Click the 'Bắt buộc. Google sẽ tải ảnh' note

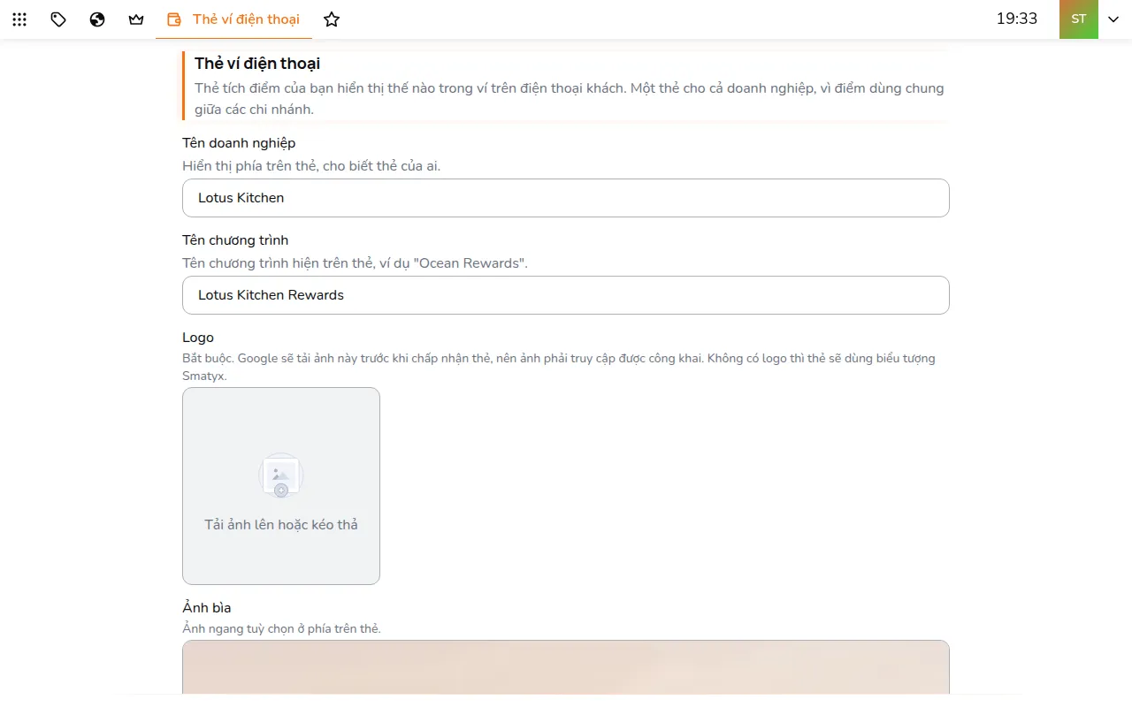click(559, 367)
